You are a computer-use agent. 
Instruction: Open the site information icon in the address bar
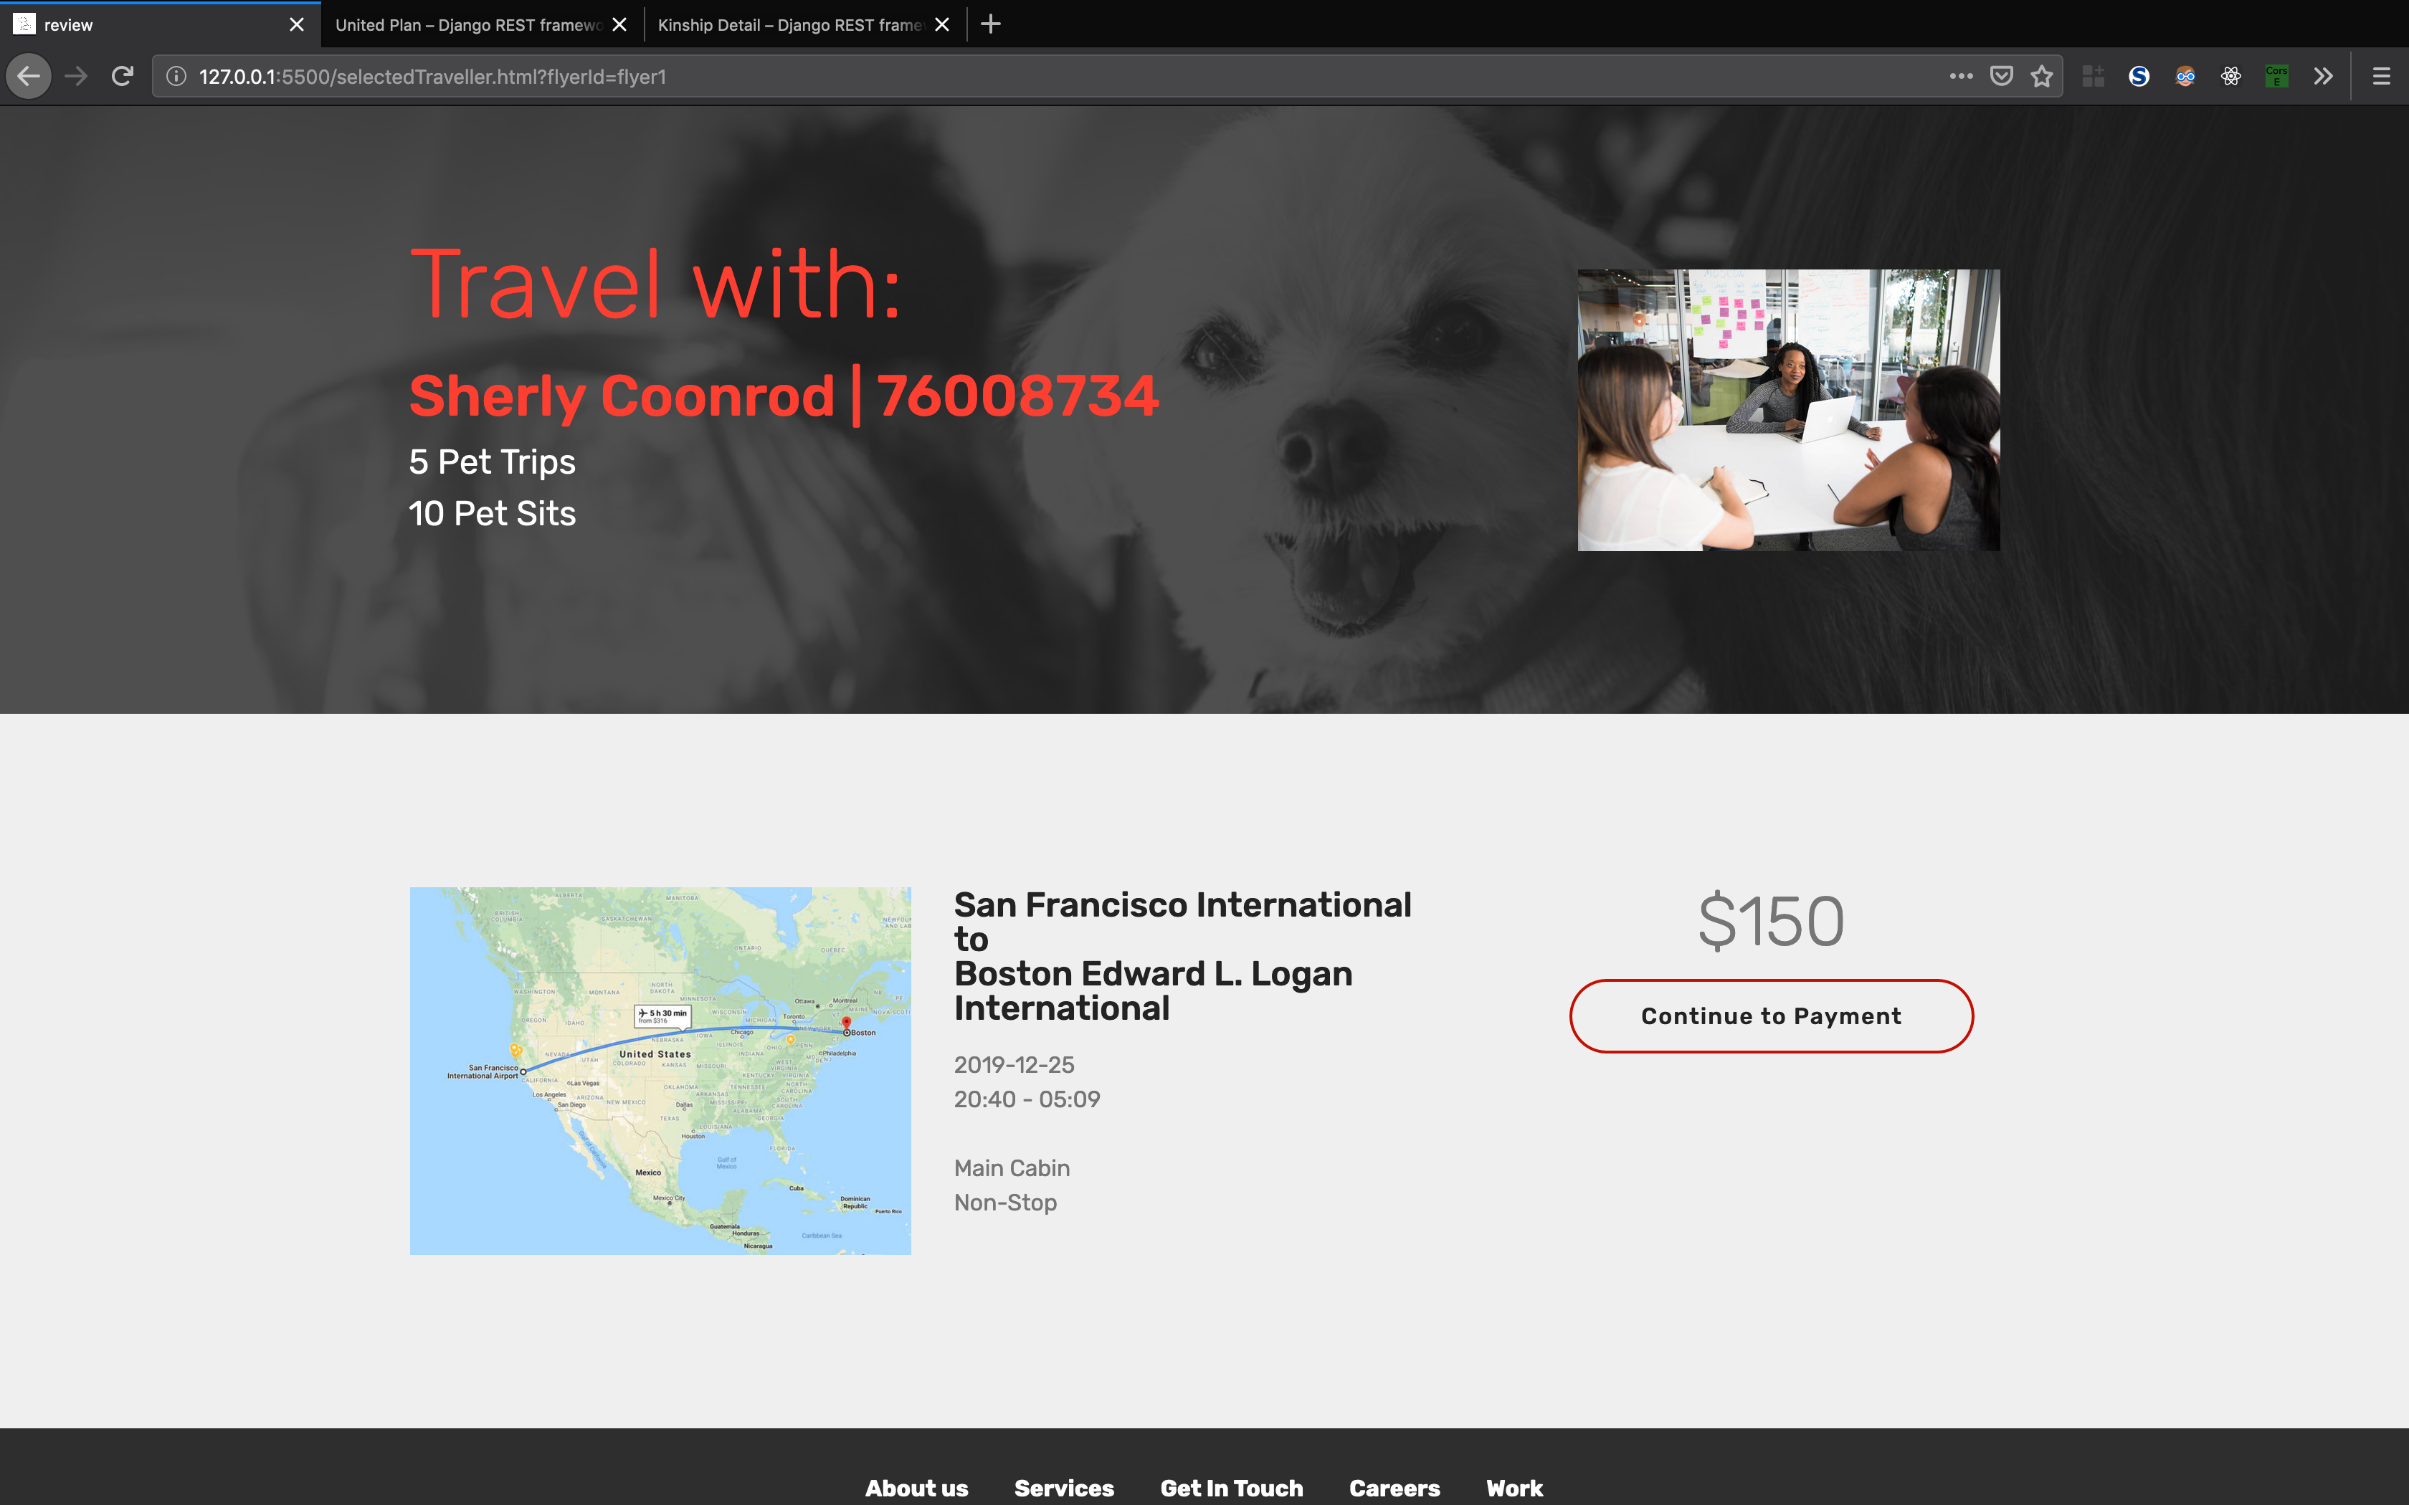pyautogui.click(x=176, y=77)
